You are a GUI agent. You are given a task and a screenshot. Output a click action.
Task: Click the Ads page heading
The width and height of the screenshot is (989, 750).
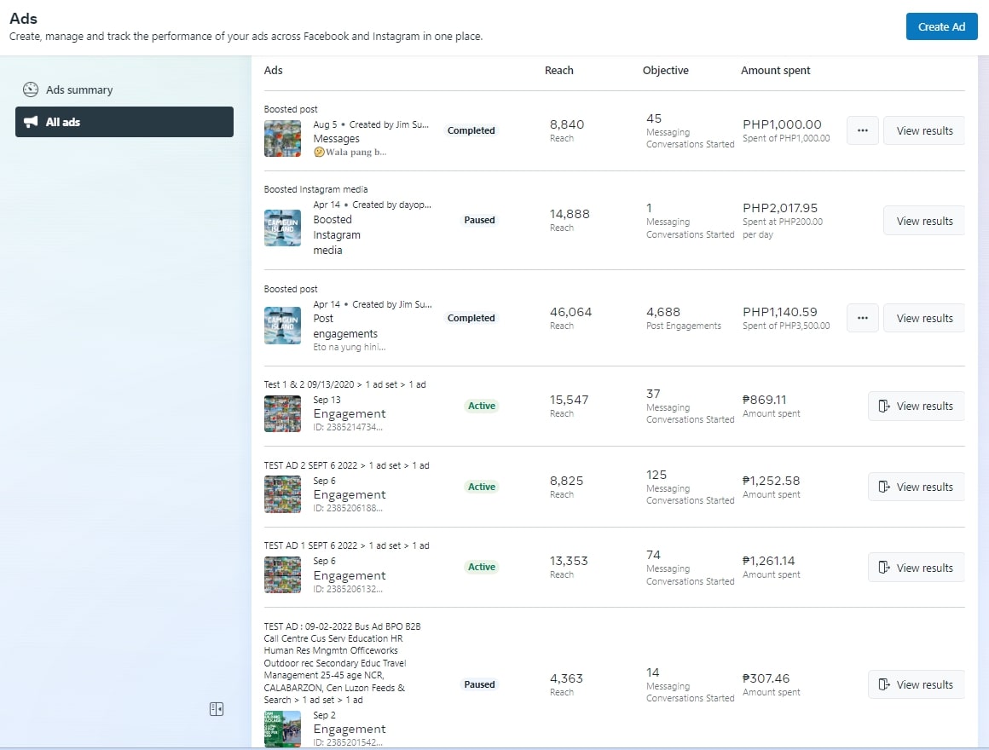(23, 18)
